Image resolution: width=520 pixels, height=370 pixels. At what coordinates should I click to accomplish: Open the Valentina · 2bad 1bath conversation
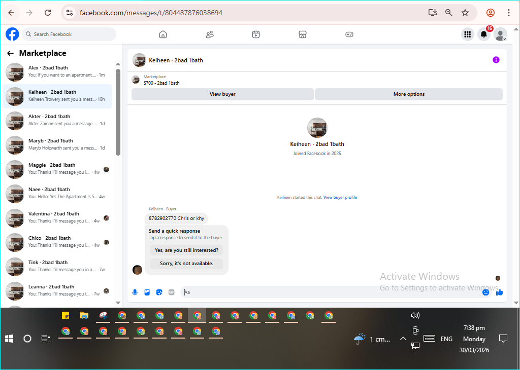click(x=57, y=218)
